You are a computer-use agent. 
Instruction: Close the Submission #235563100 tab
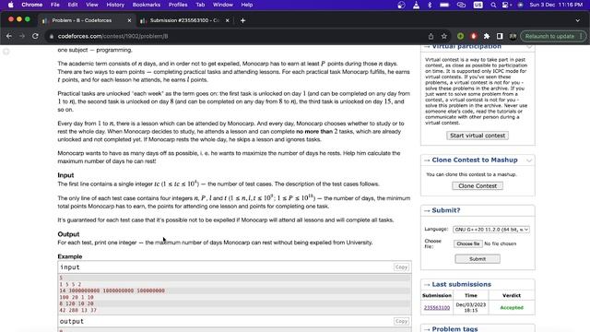click(x=228, y=20)
